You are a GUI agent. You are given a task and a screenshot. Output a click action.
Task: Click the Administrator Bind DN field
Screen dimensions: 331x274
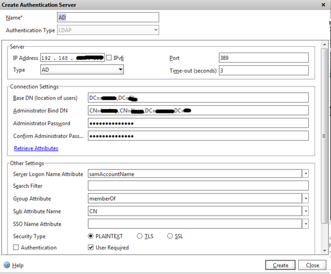click(198, 110)
